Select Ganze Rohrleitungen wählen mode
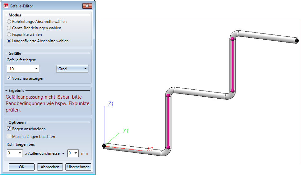The height and width of the screenshot is (175, 301). pyautogui.click(x=9, y=28)
